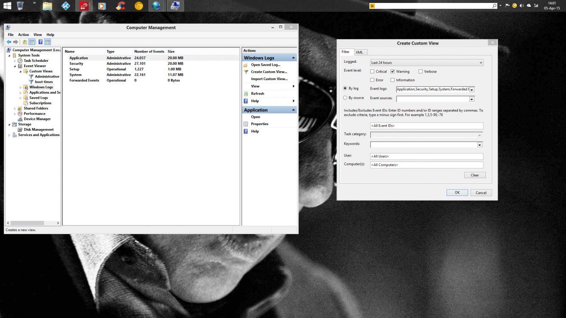This screenshot has width=566, height=318.
Task: Open the View menu in menu bar
Action: pos(38,35)
